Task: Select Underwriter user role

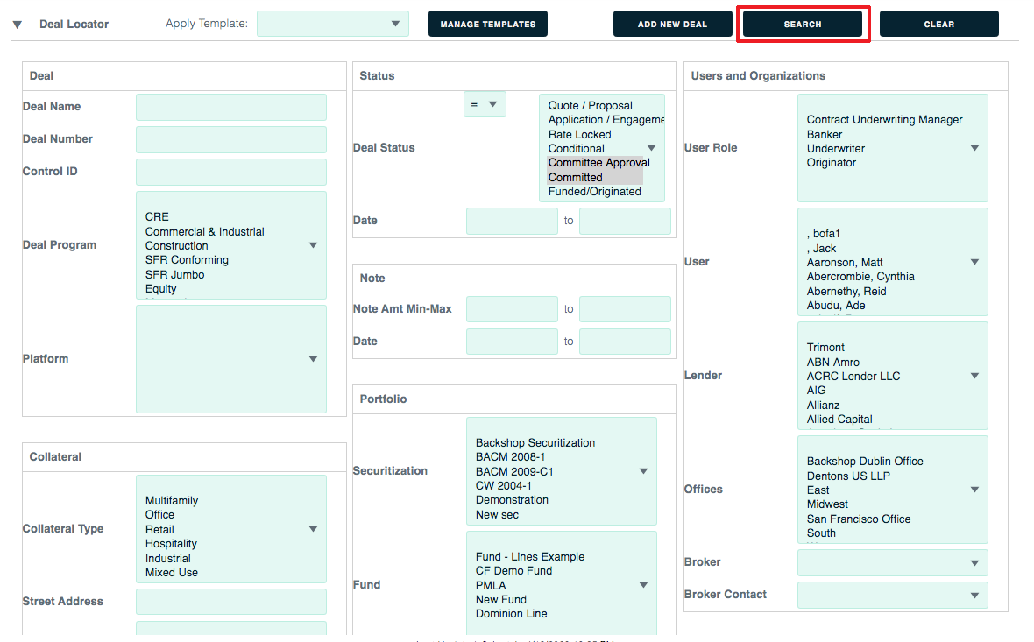Action: pos(835,149)
